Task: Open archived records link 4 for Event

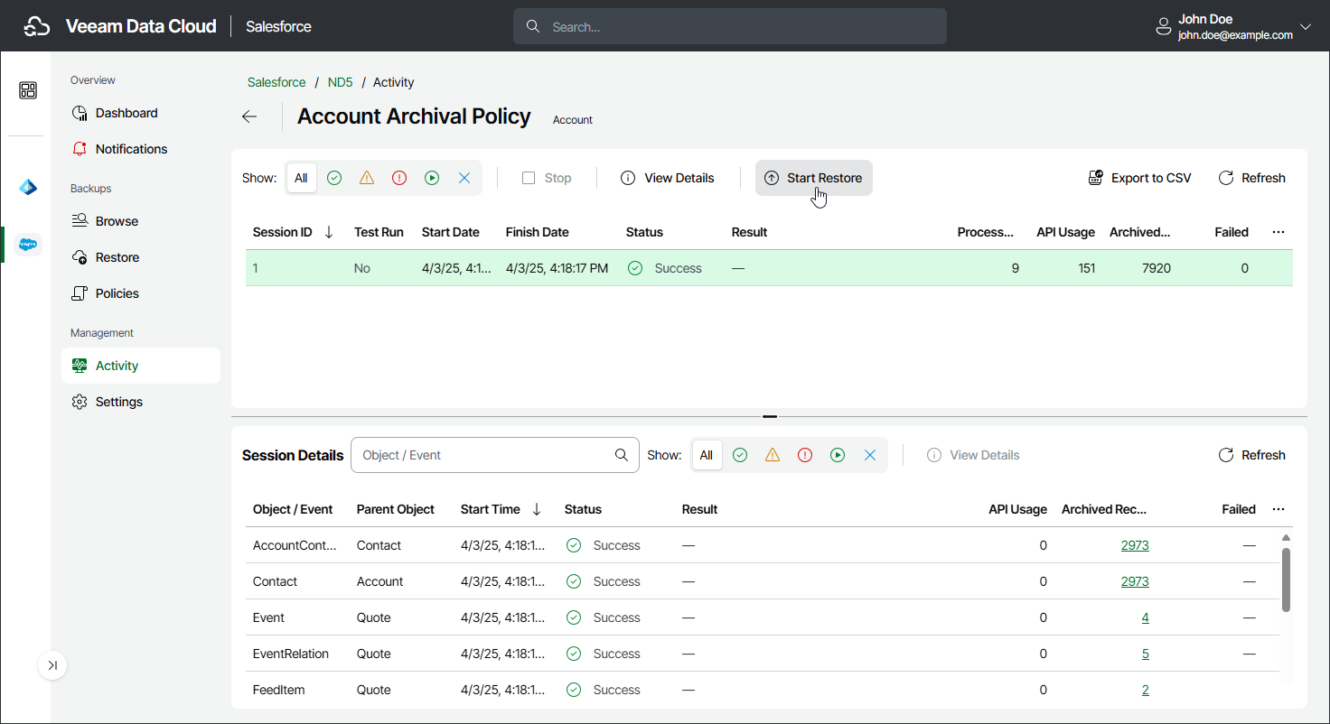Action: [1146, 617]
